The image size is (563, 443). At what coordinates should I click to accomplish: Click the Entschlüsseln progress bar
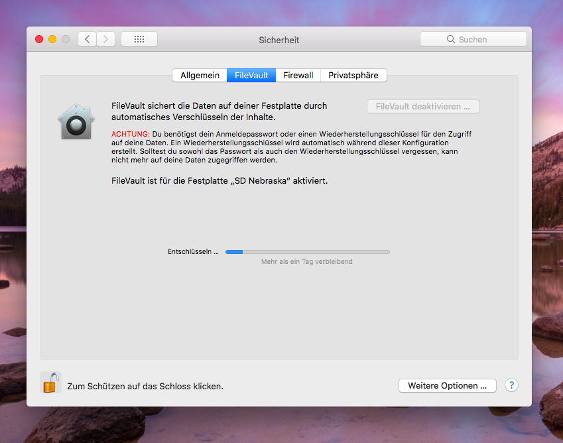(307, 252)
